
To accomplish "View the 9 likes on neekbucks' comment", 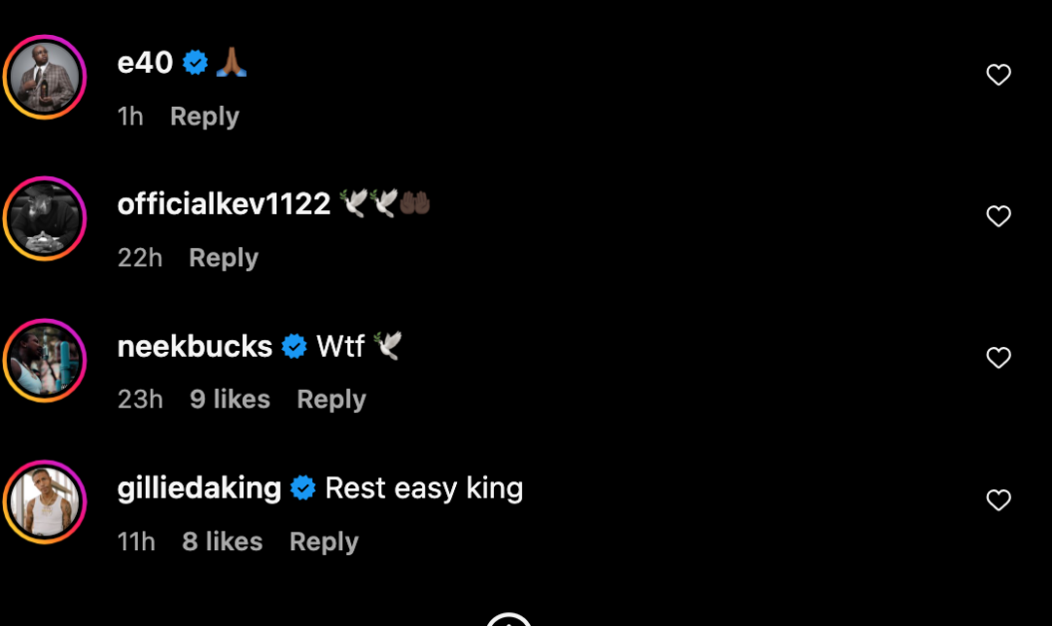I will click(231, 400).
